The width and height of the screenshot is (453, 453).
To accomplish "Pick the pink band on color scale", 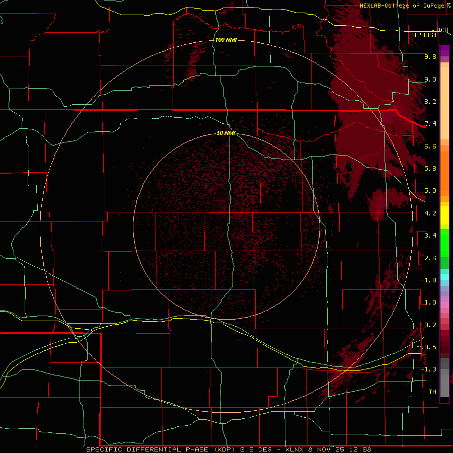I will [x=444, y=305].
